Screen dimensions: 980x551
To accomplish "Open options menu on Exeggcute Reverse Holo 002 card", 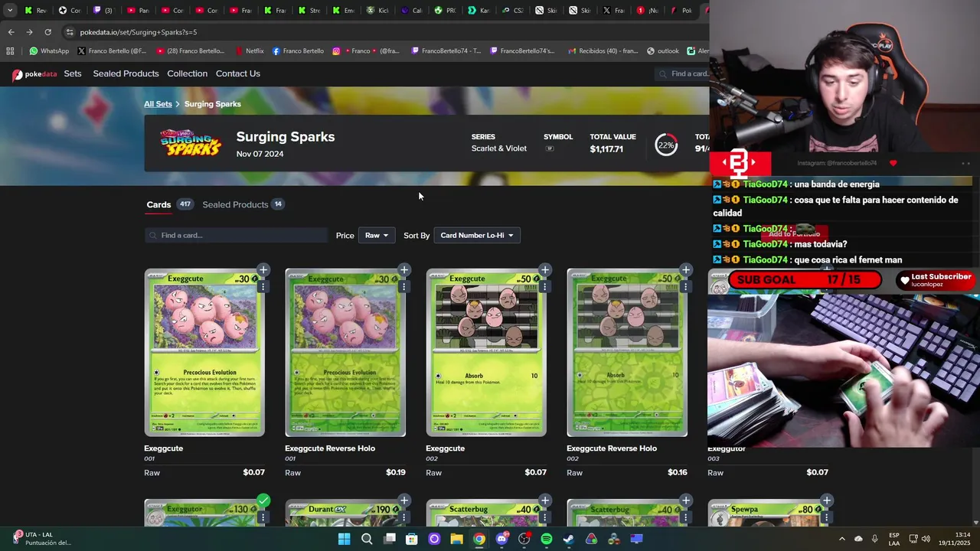I will pos(685,287).
